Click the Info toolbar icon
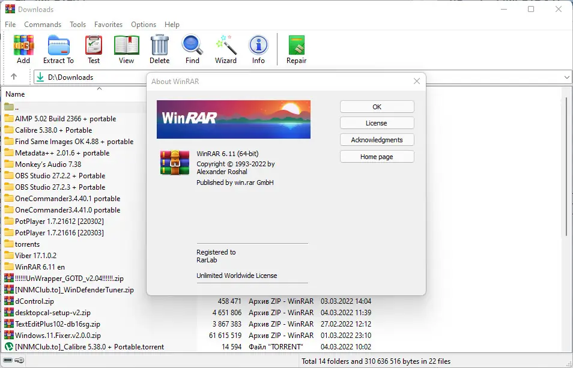This screenshot has height=368, width=573. [x=258, y=45]
